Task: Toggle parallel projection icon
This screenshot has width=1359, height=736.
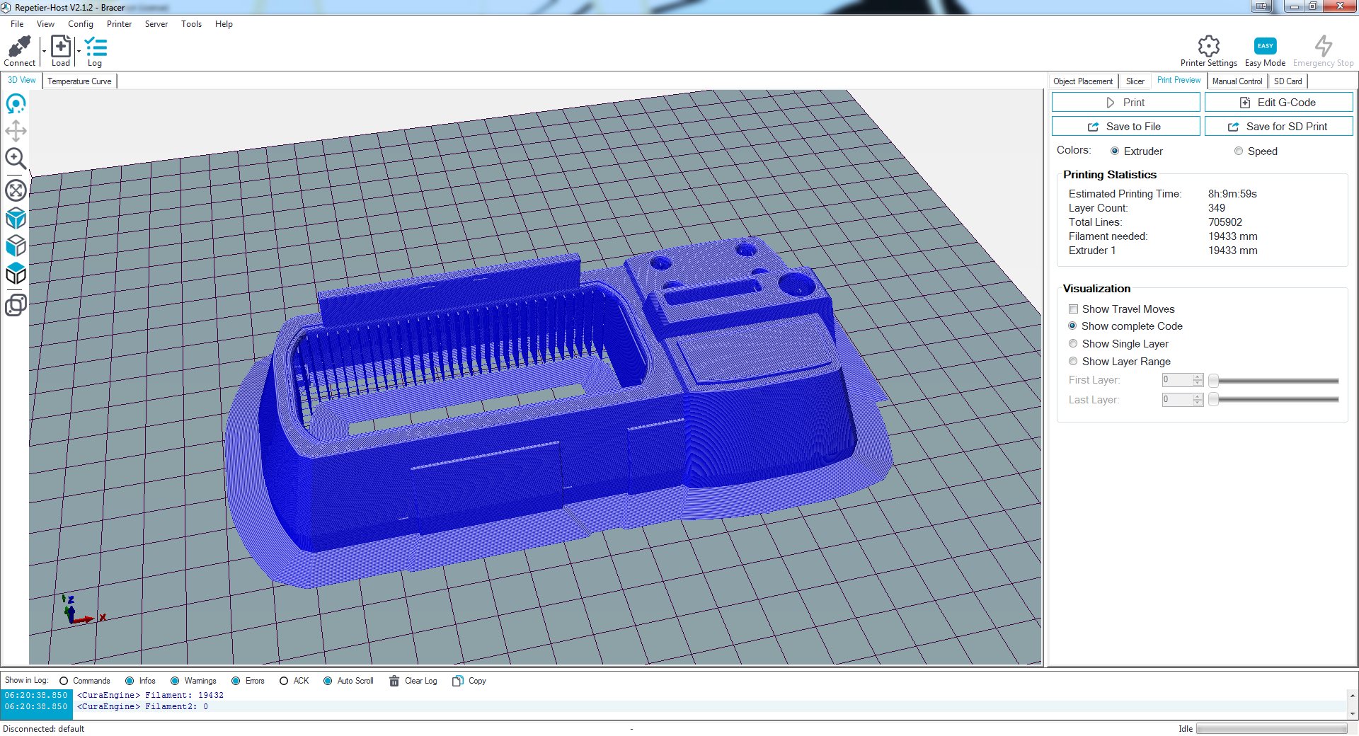Action: click(x=16, y=305)
